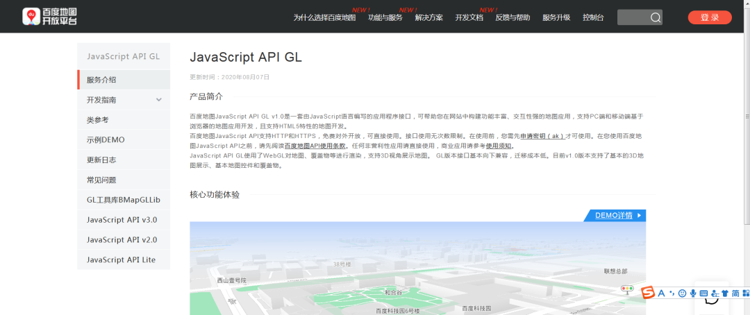The image size is (750, 315).
Task: Click the page vertical scrollbar
Action: tap(747, 114)
